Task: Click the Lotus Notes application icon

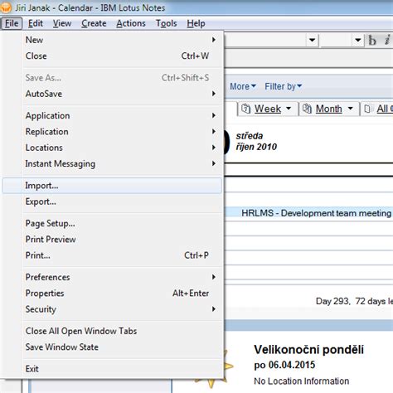Action: (x=6, y=7)
